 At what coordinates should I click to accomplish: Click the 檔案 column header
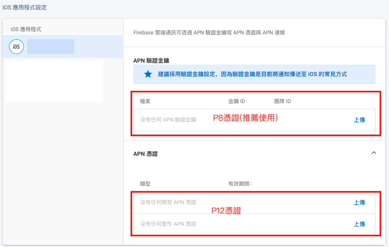pos(145,101)
